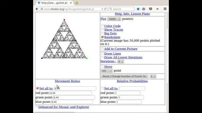
Task: Close the gasket.pl browser tab
Action: 71,3
